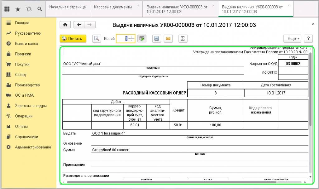Send the form by email envelope icon
Image resolution: width=319 pixels, height=189 pixels.
[x=168, y=38]
